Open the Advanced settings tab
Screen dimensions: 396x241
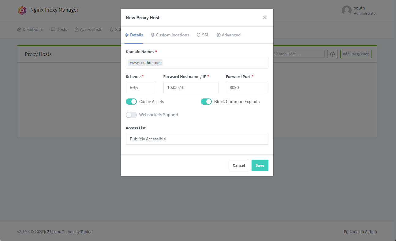(228, 35)
